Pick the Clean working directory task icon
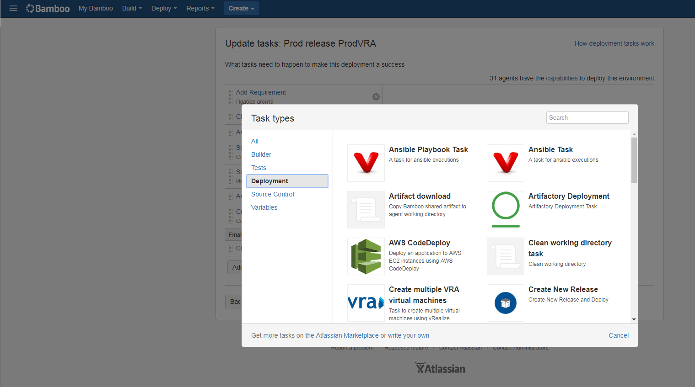Viewport: 695px width, 387px height. click(506, 256)
